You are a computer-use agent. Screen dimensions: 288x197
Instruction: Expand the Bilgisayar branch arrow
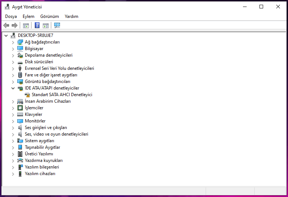click(x=13, y=49)
